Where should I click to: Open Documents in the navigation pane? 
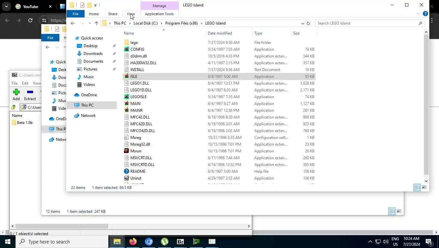click(x=93, y=61)
